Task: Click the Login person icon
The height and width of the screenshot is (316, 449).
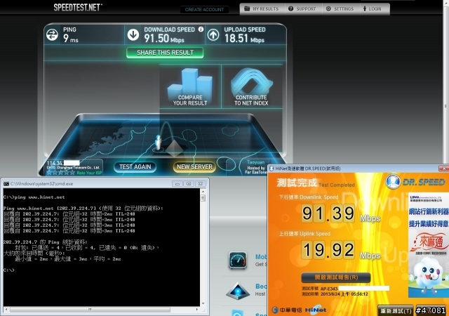Action: pos(365,8)
